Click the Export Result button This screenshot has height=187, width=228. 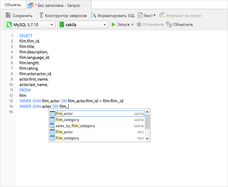(180, 15)
